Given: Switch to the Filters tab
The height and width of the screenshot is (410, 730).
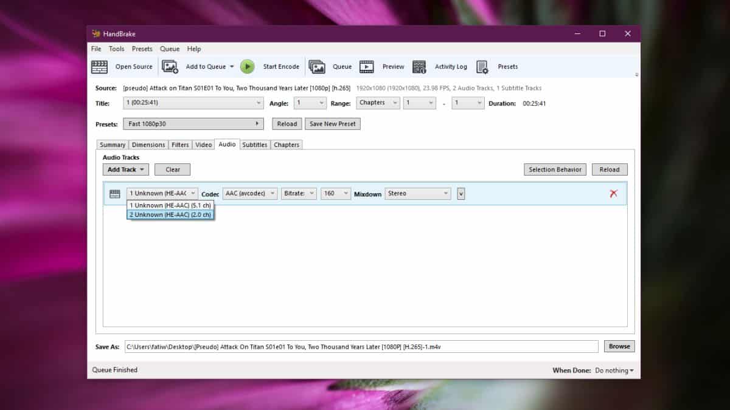Looking at the screenshot, I should tap(180, 145).
